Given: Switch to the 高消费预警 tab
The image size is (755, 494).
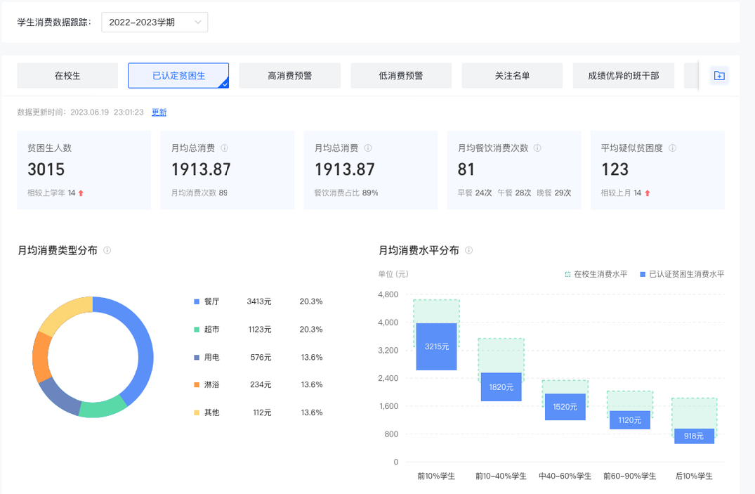Looking at the screenshot, I should click(x=289, y=76).
